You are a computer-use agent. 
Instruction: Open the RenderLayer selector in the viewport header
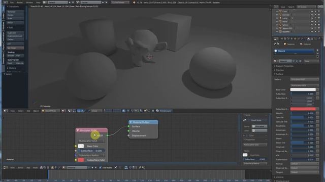[x=165, y=111]
